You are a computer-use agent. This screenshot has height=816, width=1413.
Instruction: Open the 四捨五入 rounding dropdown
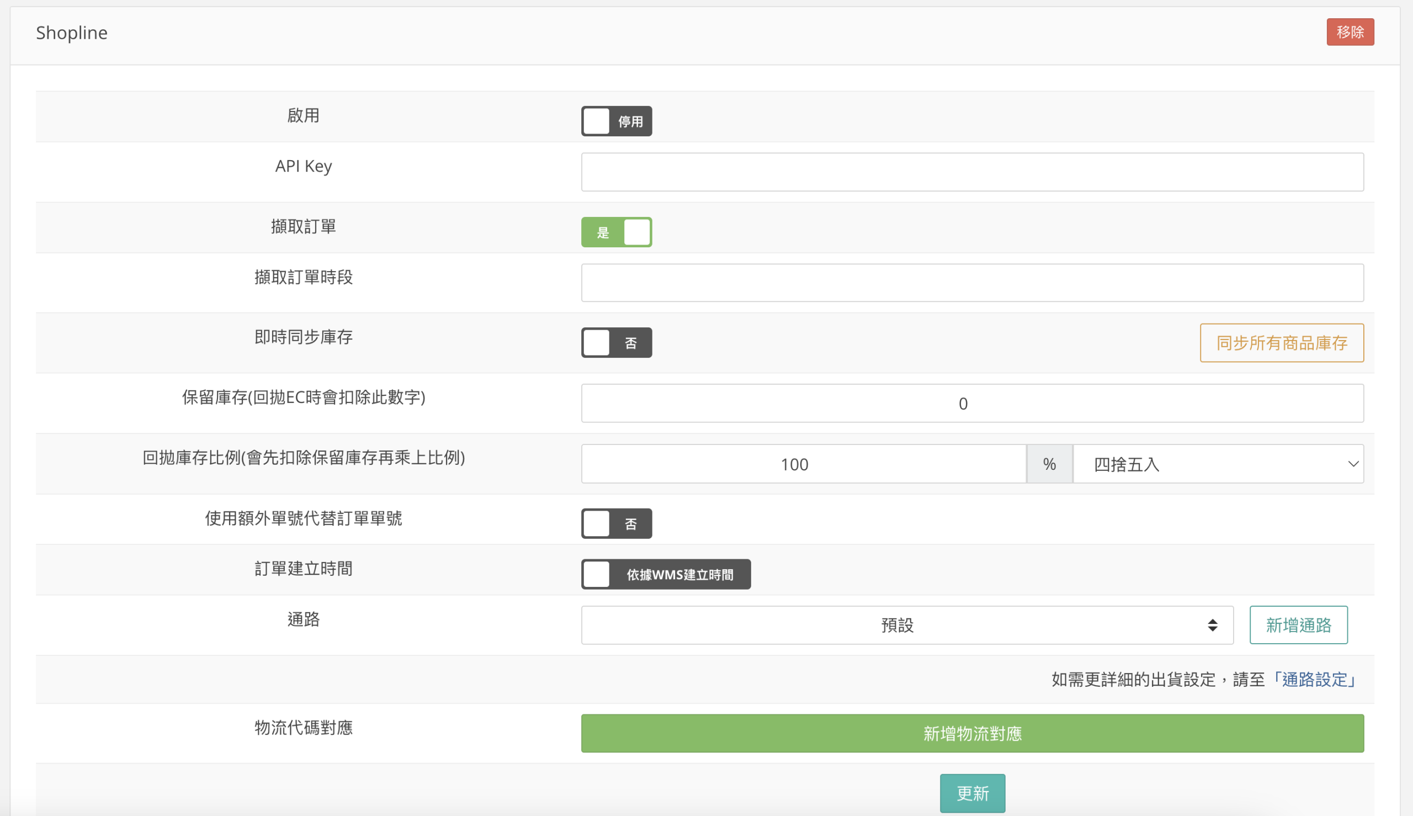click(1218, 464)
